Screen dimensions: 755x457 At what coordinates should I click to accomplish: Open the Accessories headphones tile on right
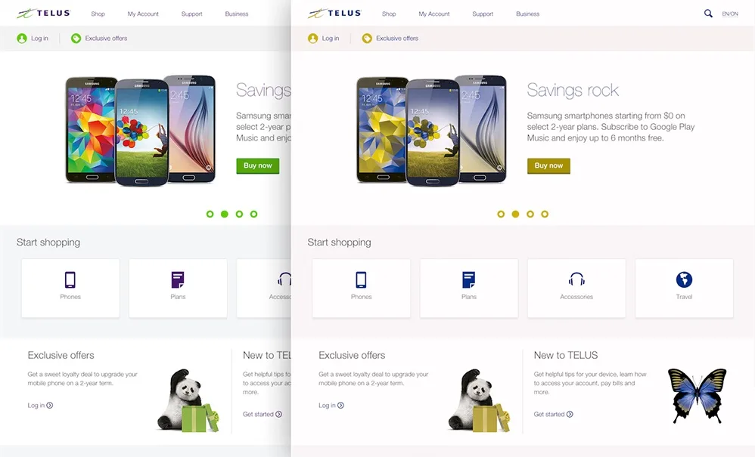[x=576, y=289]
